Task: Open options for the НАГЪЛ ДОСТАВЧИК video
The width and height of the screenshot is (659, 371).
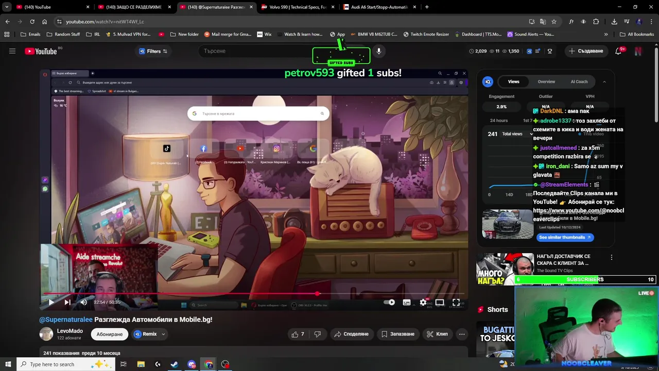Action: 611,257
